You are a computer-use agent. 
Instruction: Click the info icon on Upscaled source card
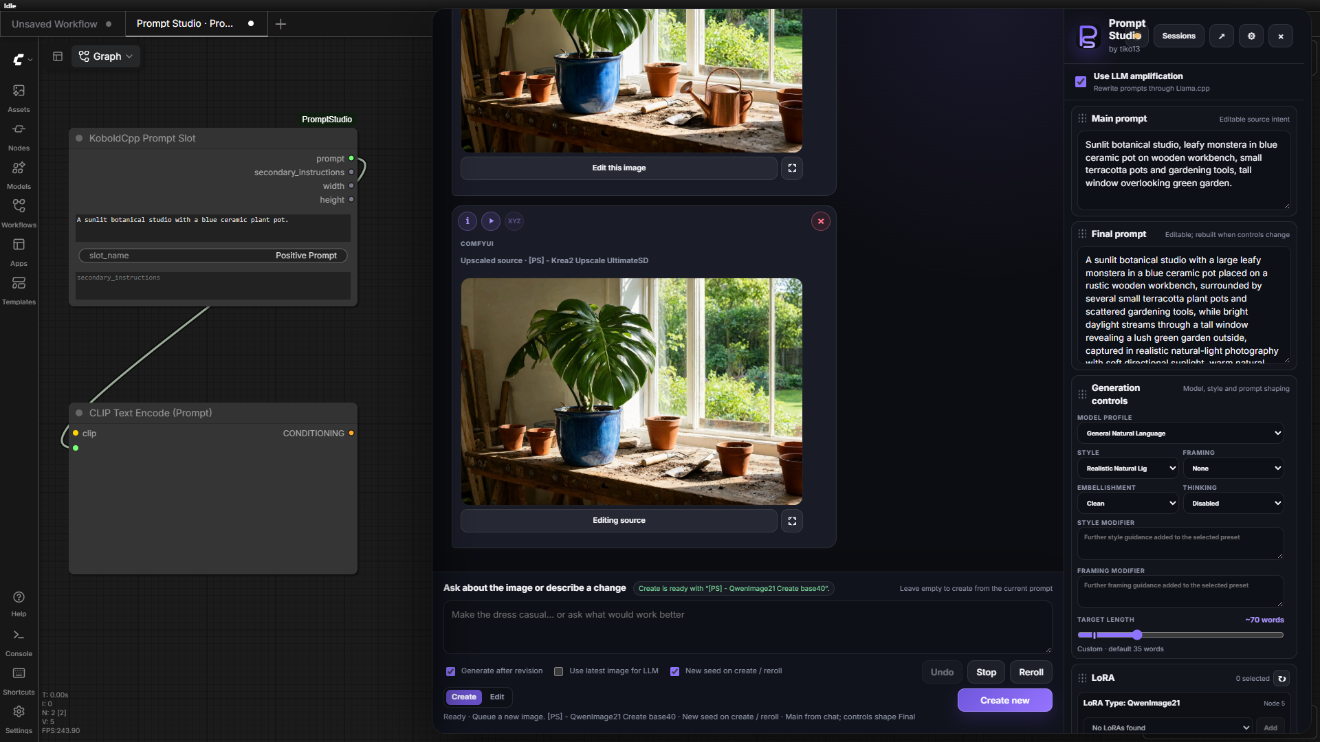click(467, 221)
